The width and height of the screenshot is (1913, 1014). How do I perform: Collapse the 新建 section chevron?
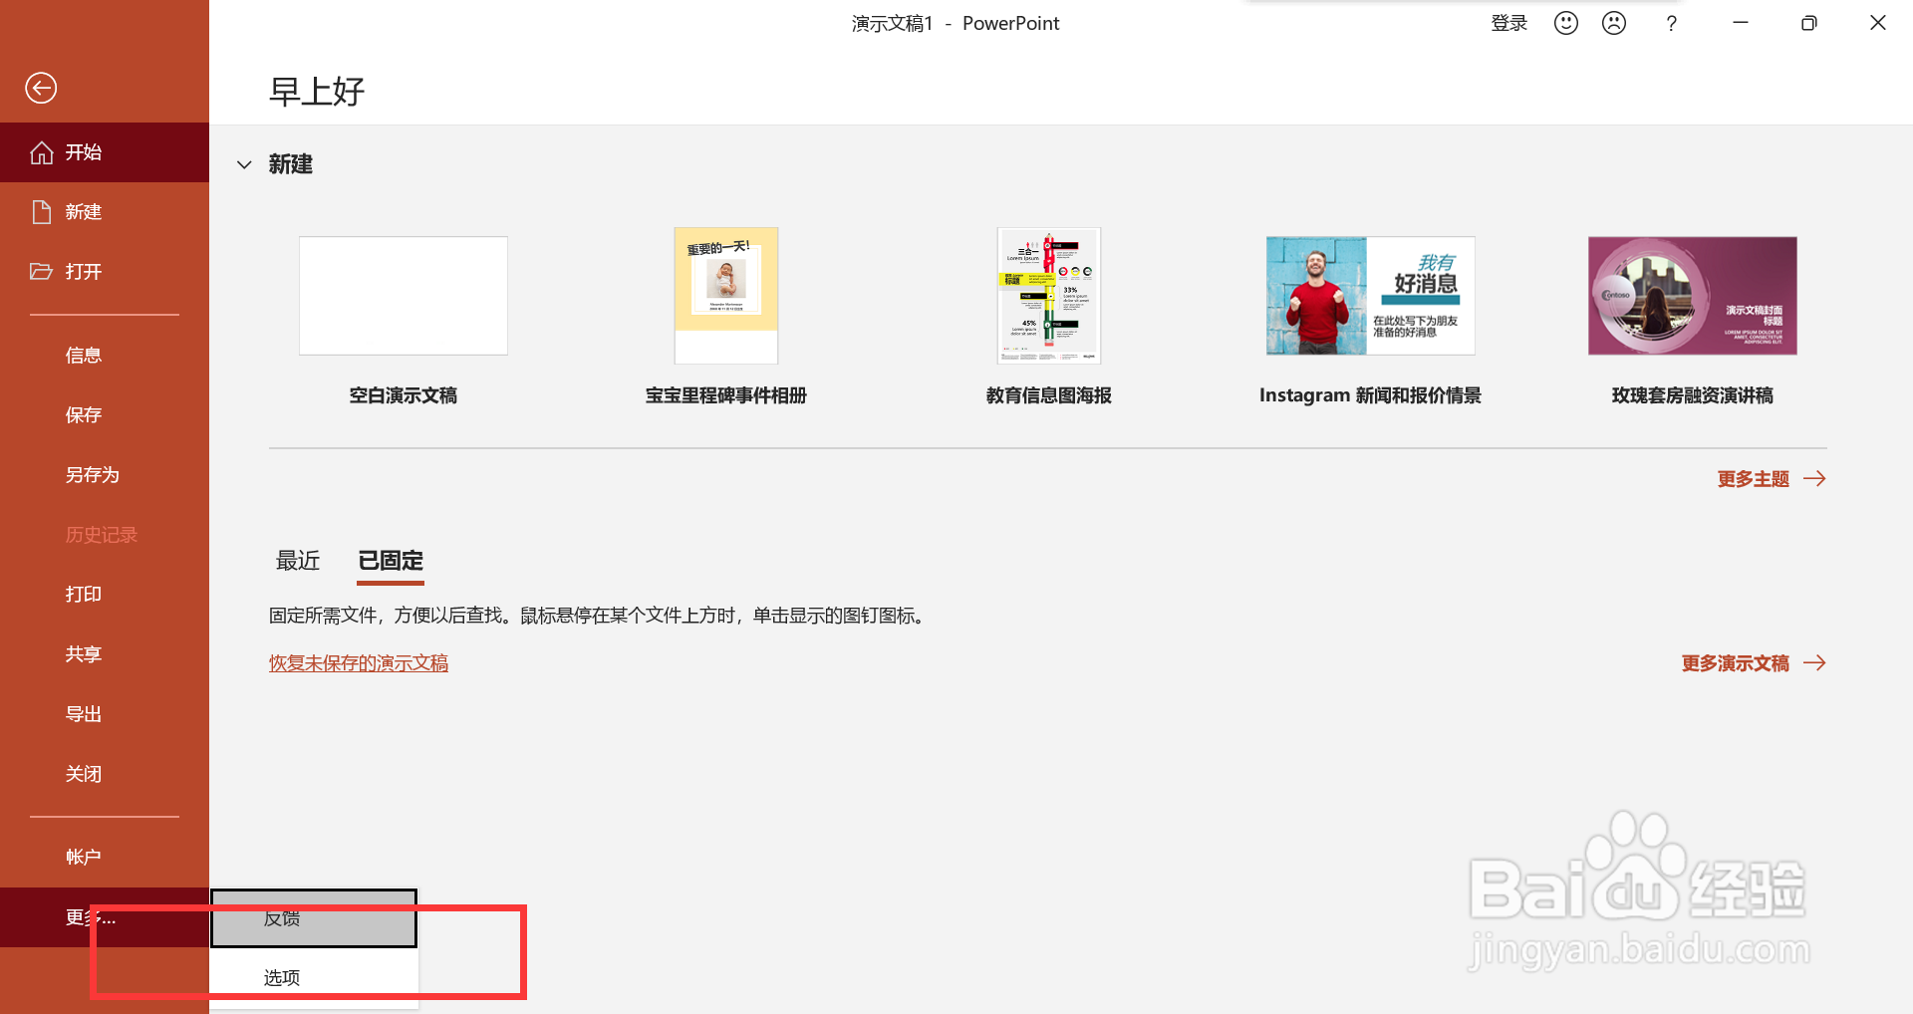tap(244, 164)
